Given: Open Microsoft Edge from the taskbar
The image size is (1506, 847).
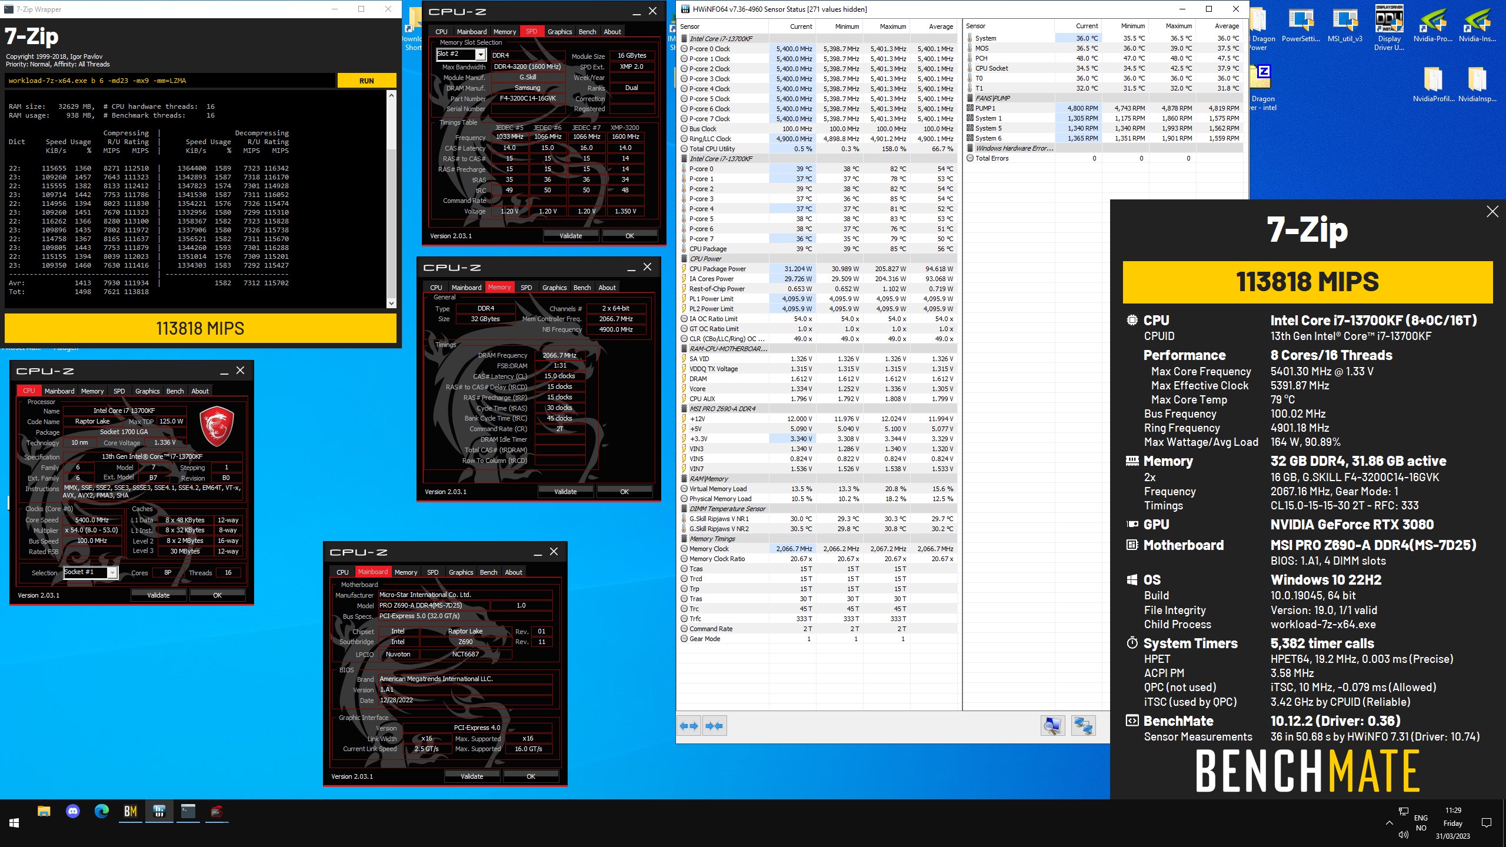Looking at the screenshot, I should [102, 812].
